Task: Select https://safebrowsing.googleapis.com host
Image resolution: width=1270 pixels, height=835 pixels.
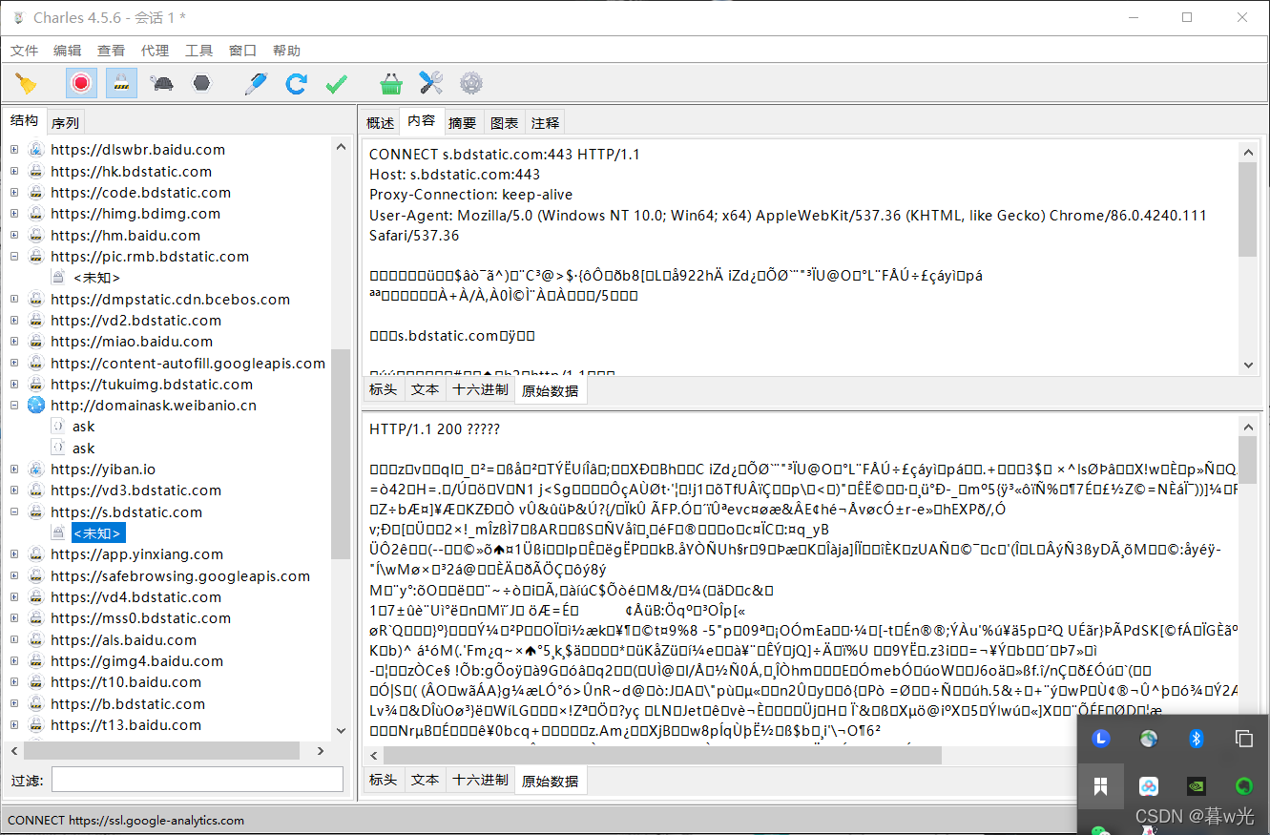Action: point(180,575)
